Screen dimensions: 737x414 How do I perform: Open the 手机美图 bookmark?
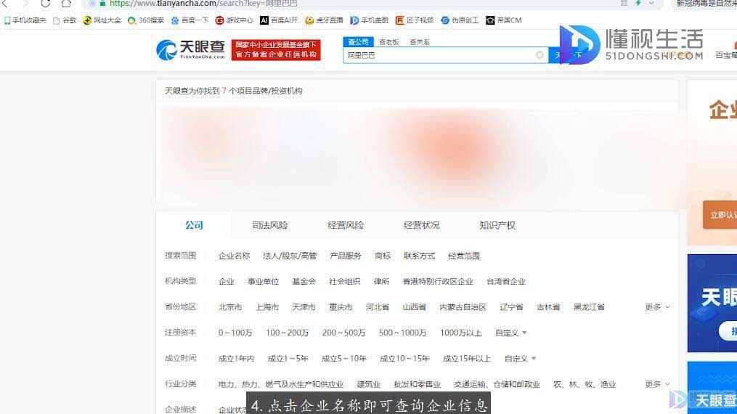tap(369, 20)
